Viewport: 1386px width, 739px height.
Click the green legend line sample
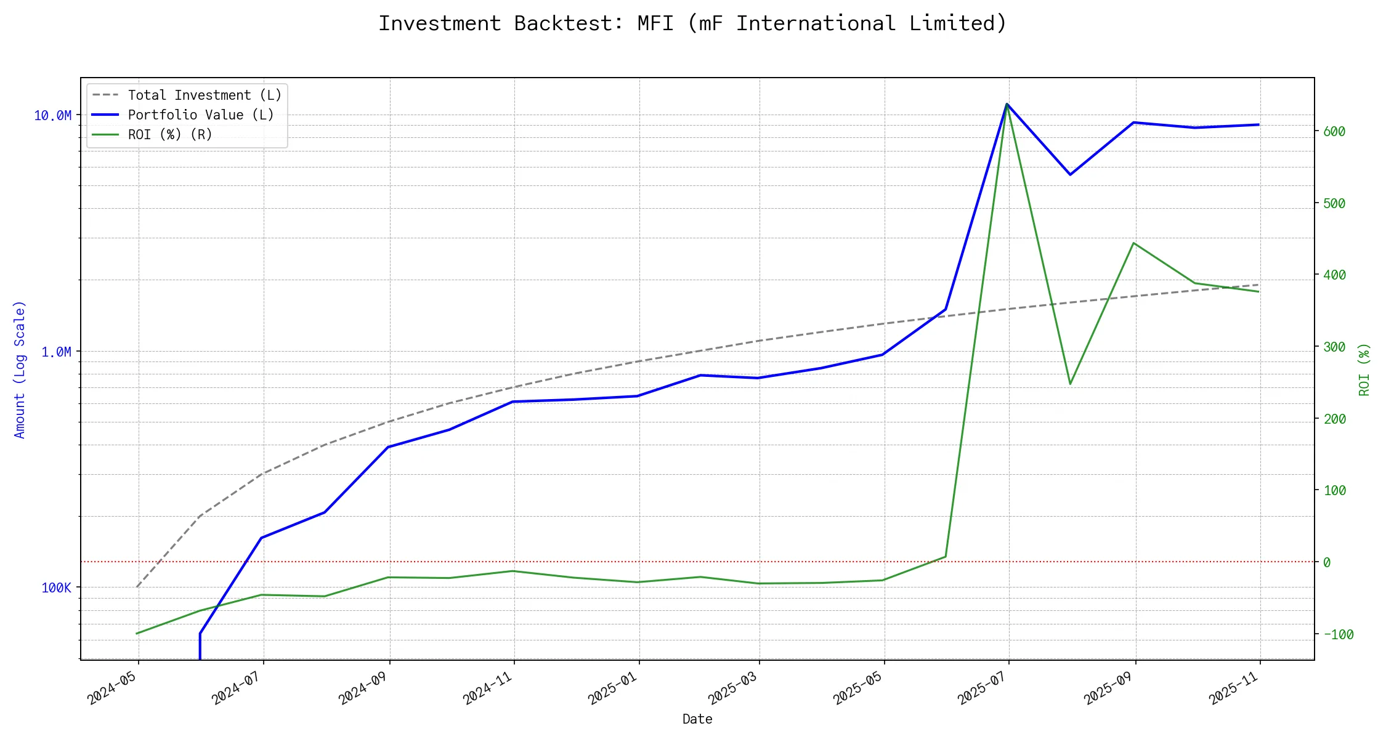tap(105, 135)
